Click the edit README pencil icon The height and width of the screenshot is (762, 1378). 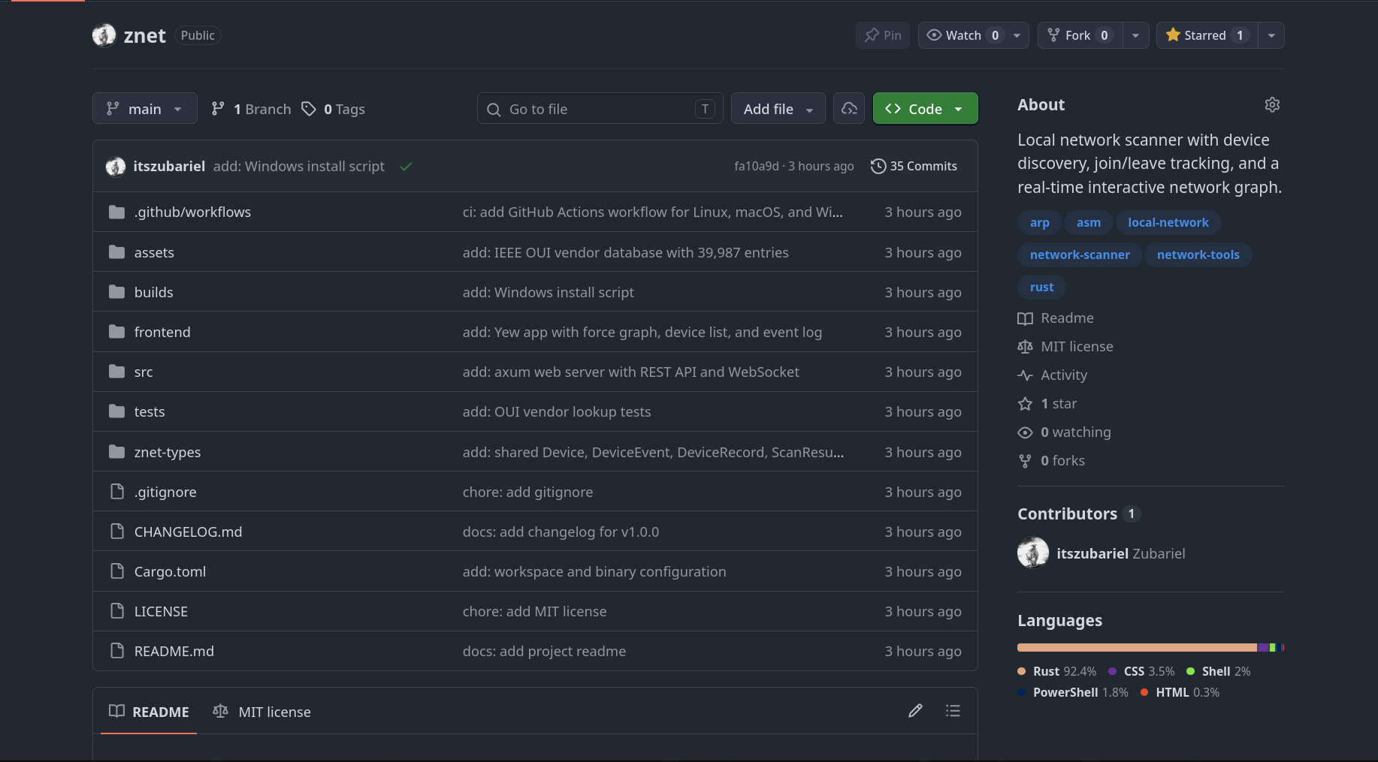pos(915,711)
